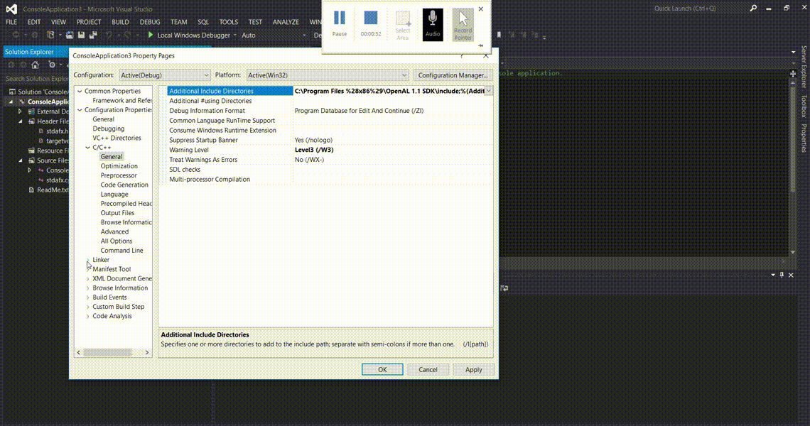Viewport: 810px width, 426px height.
Task: Open the PROJECT menu
Action: 89,22
